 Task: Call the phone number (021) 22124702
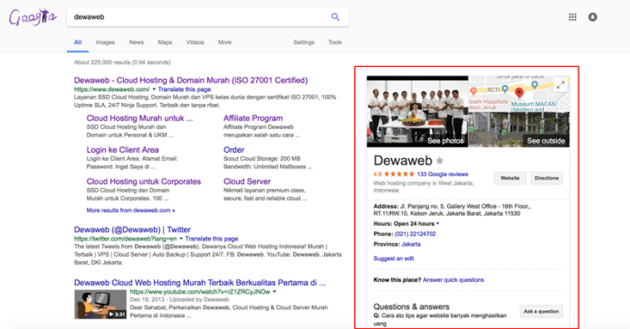(x=415, y=234)
